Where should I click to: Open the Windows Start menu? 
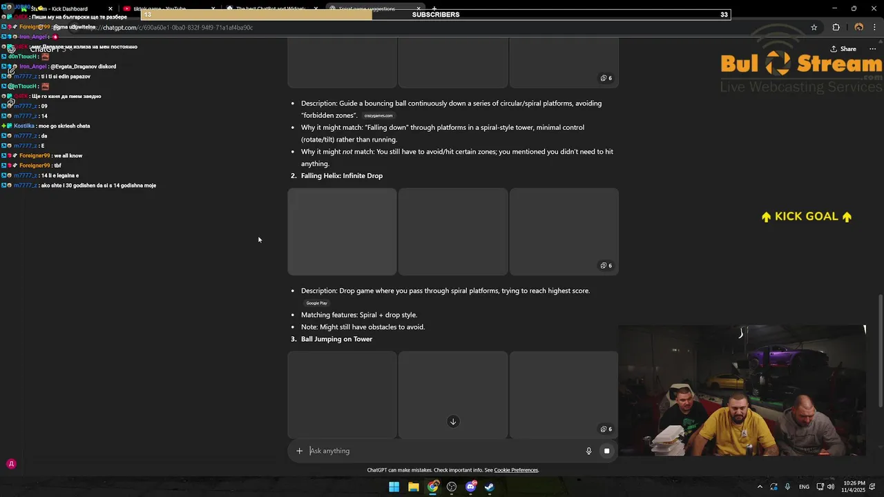click(394, 487)
